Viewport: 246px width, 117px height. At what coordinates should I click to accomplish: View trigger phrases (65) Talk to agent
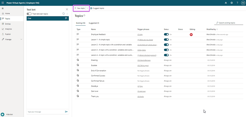pyautogui.click(x=143, y=66)
